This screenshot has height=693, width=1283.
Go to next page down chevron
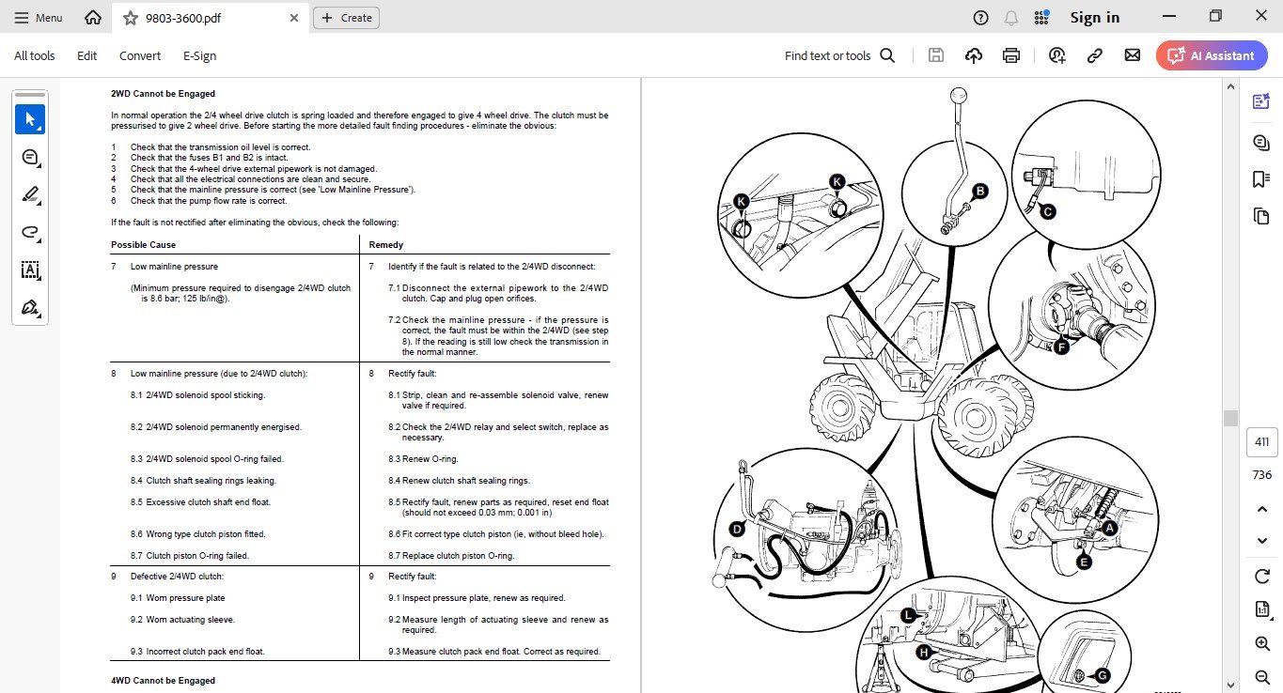point(1262,541)
